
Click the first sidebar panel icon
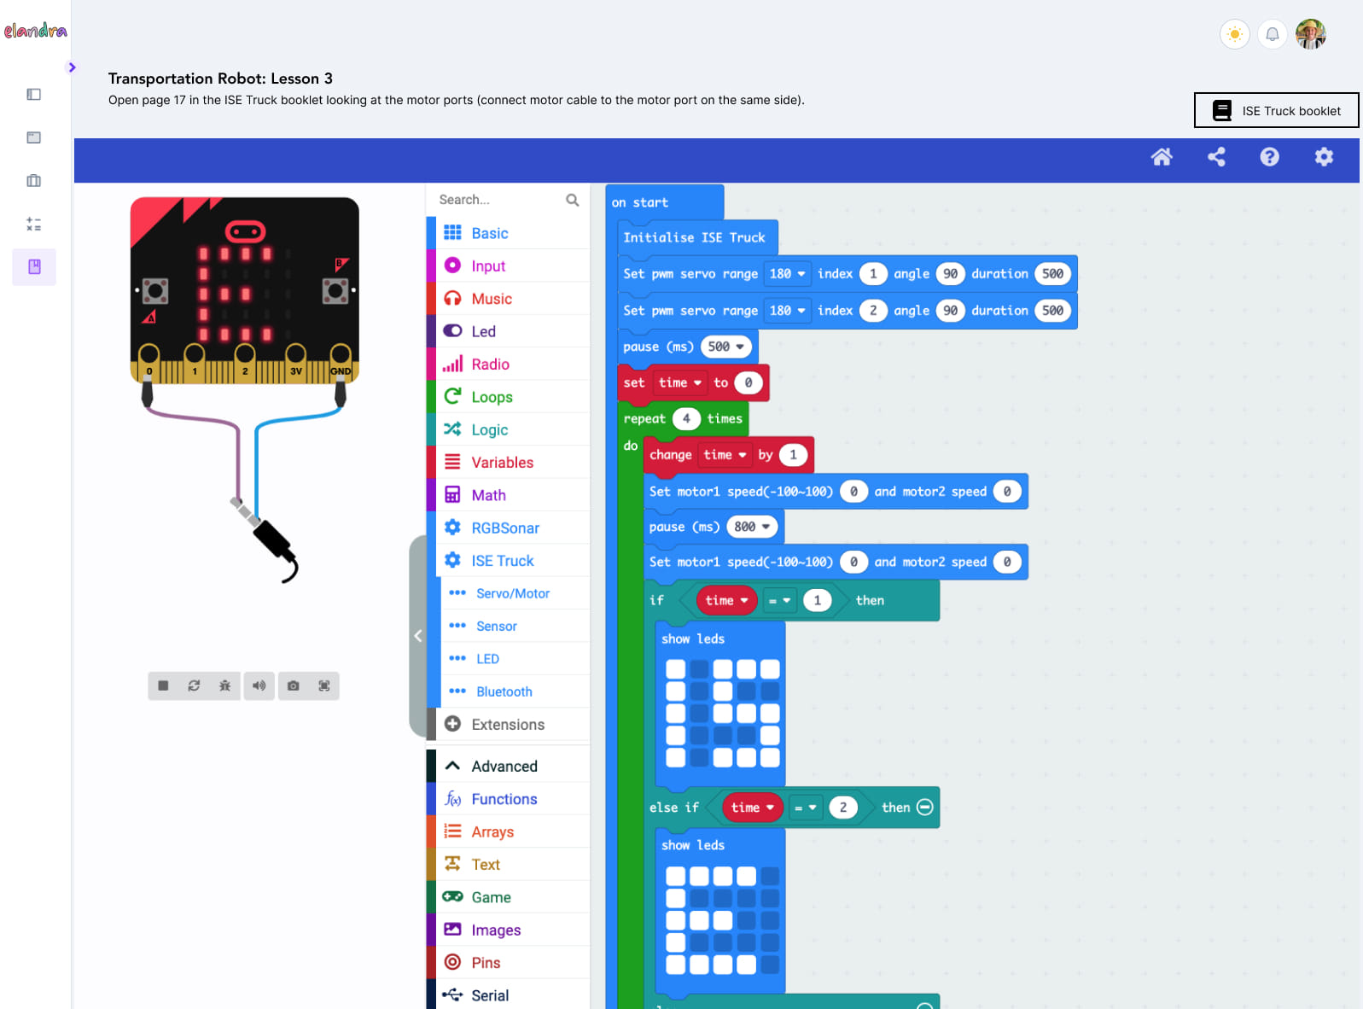click(x=34, y=95)
